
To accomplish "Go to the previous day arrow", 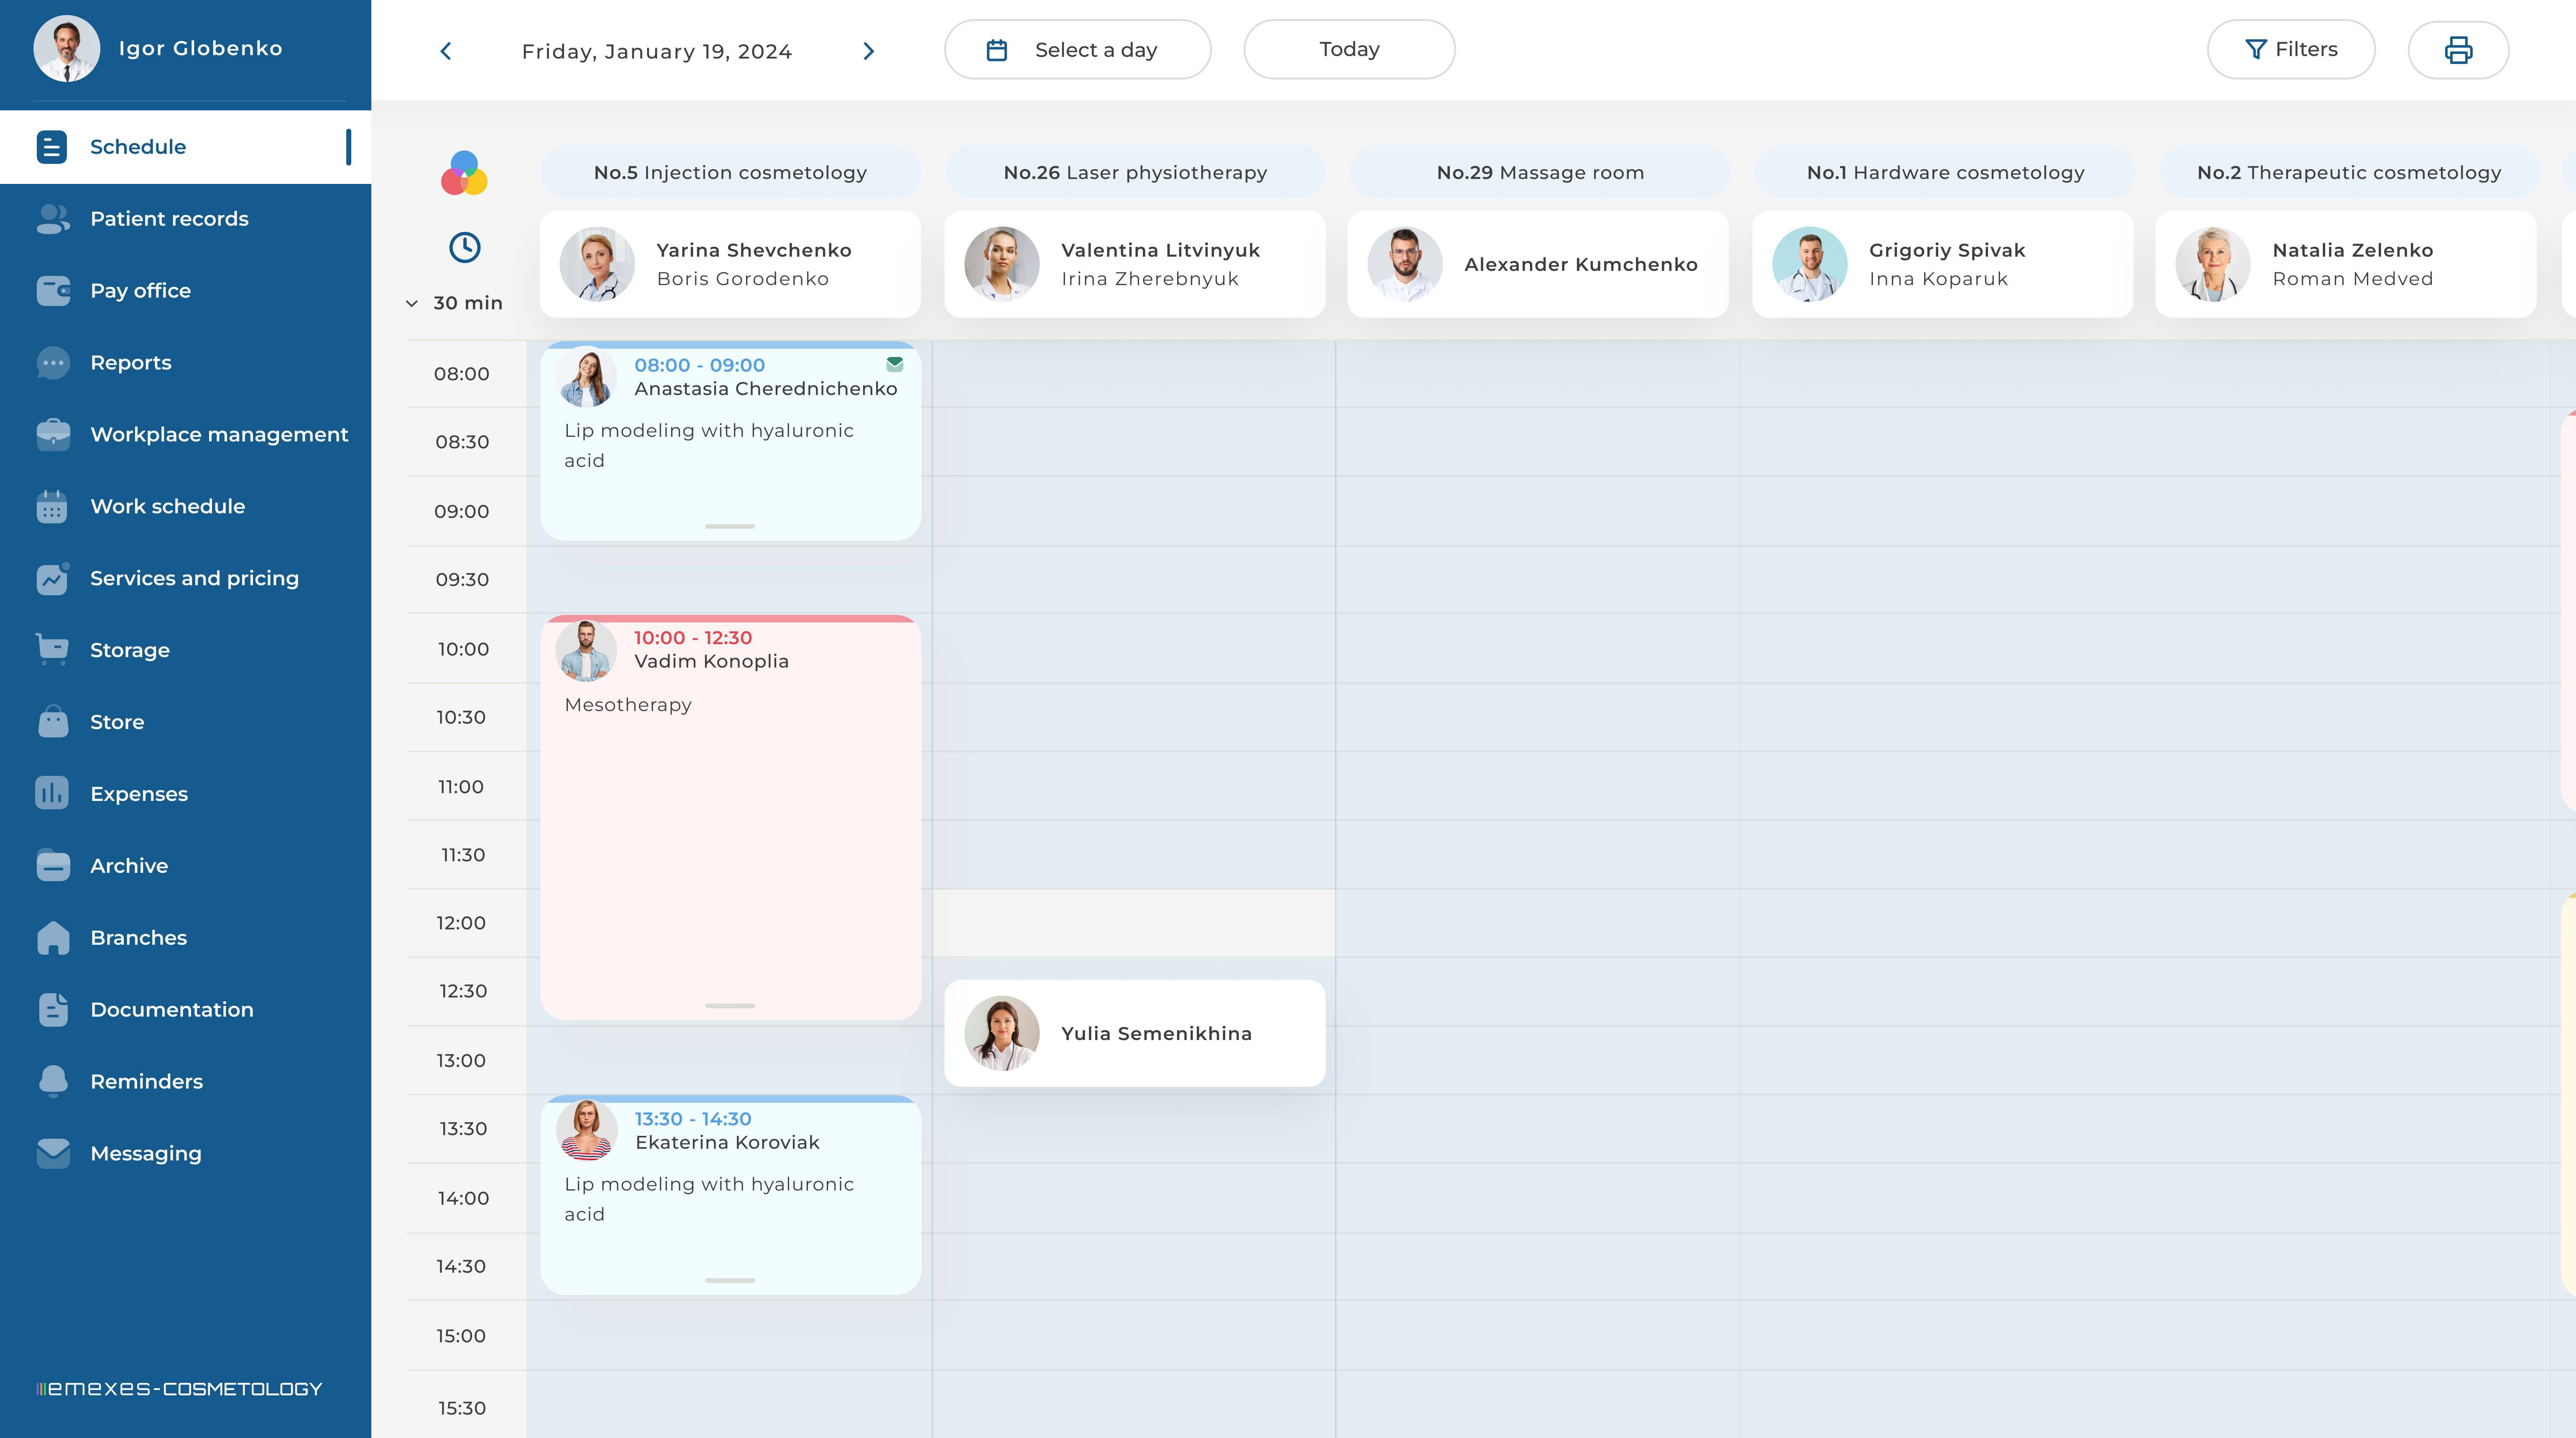I will pyautogui.click(x=446, y=51).
